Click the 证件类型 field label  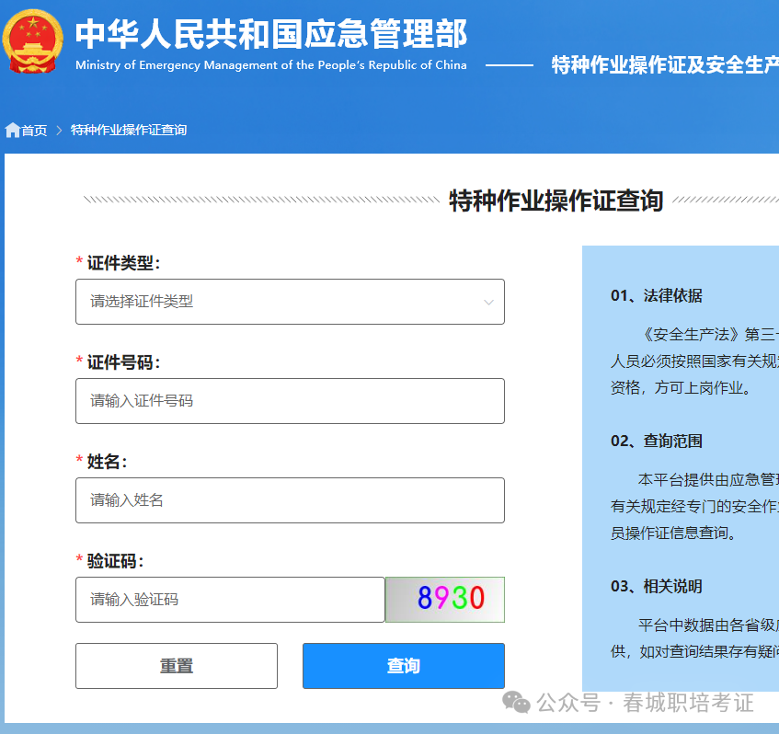(123, 263)
